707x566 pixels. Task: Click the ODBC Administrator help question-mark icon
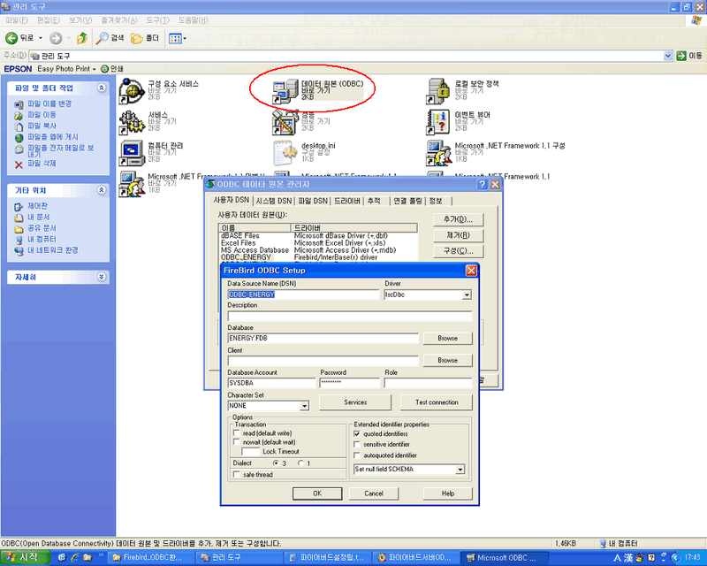pos(482,184)
